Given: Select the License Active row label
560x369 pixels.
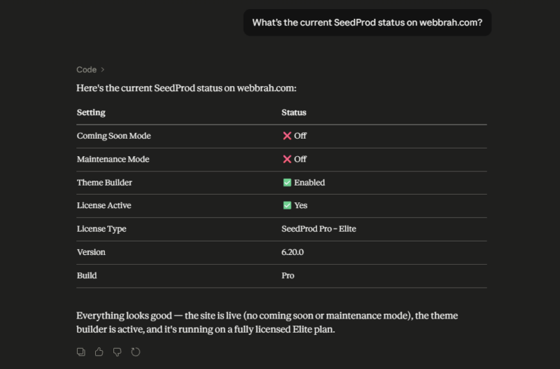Looking at the screenshot, I should [104, 205].
